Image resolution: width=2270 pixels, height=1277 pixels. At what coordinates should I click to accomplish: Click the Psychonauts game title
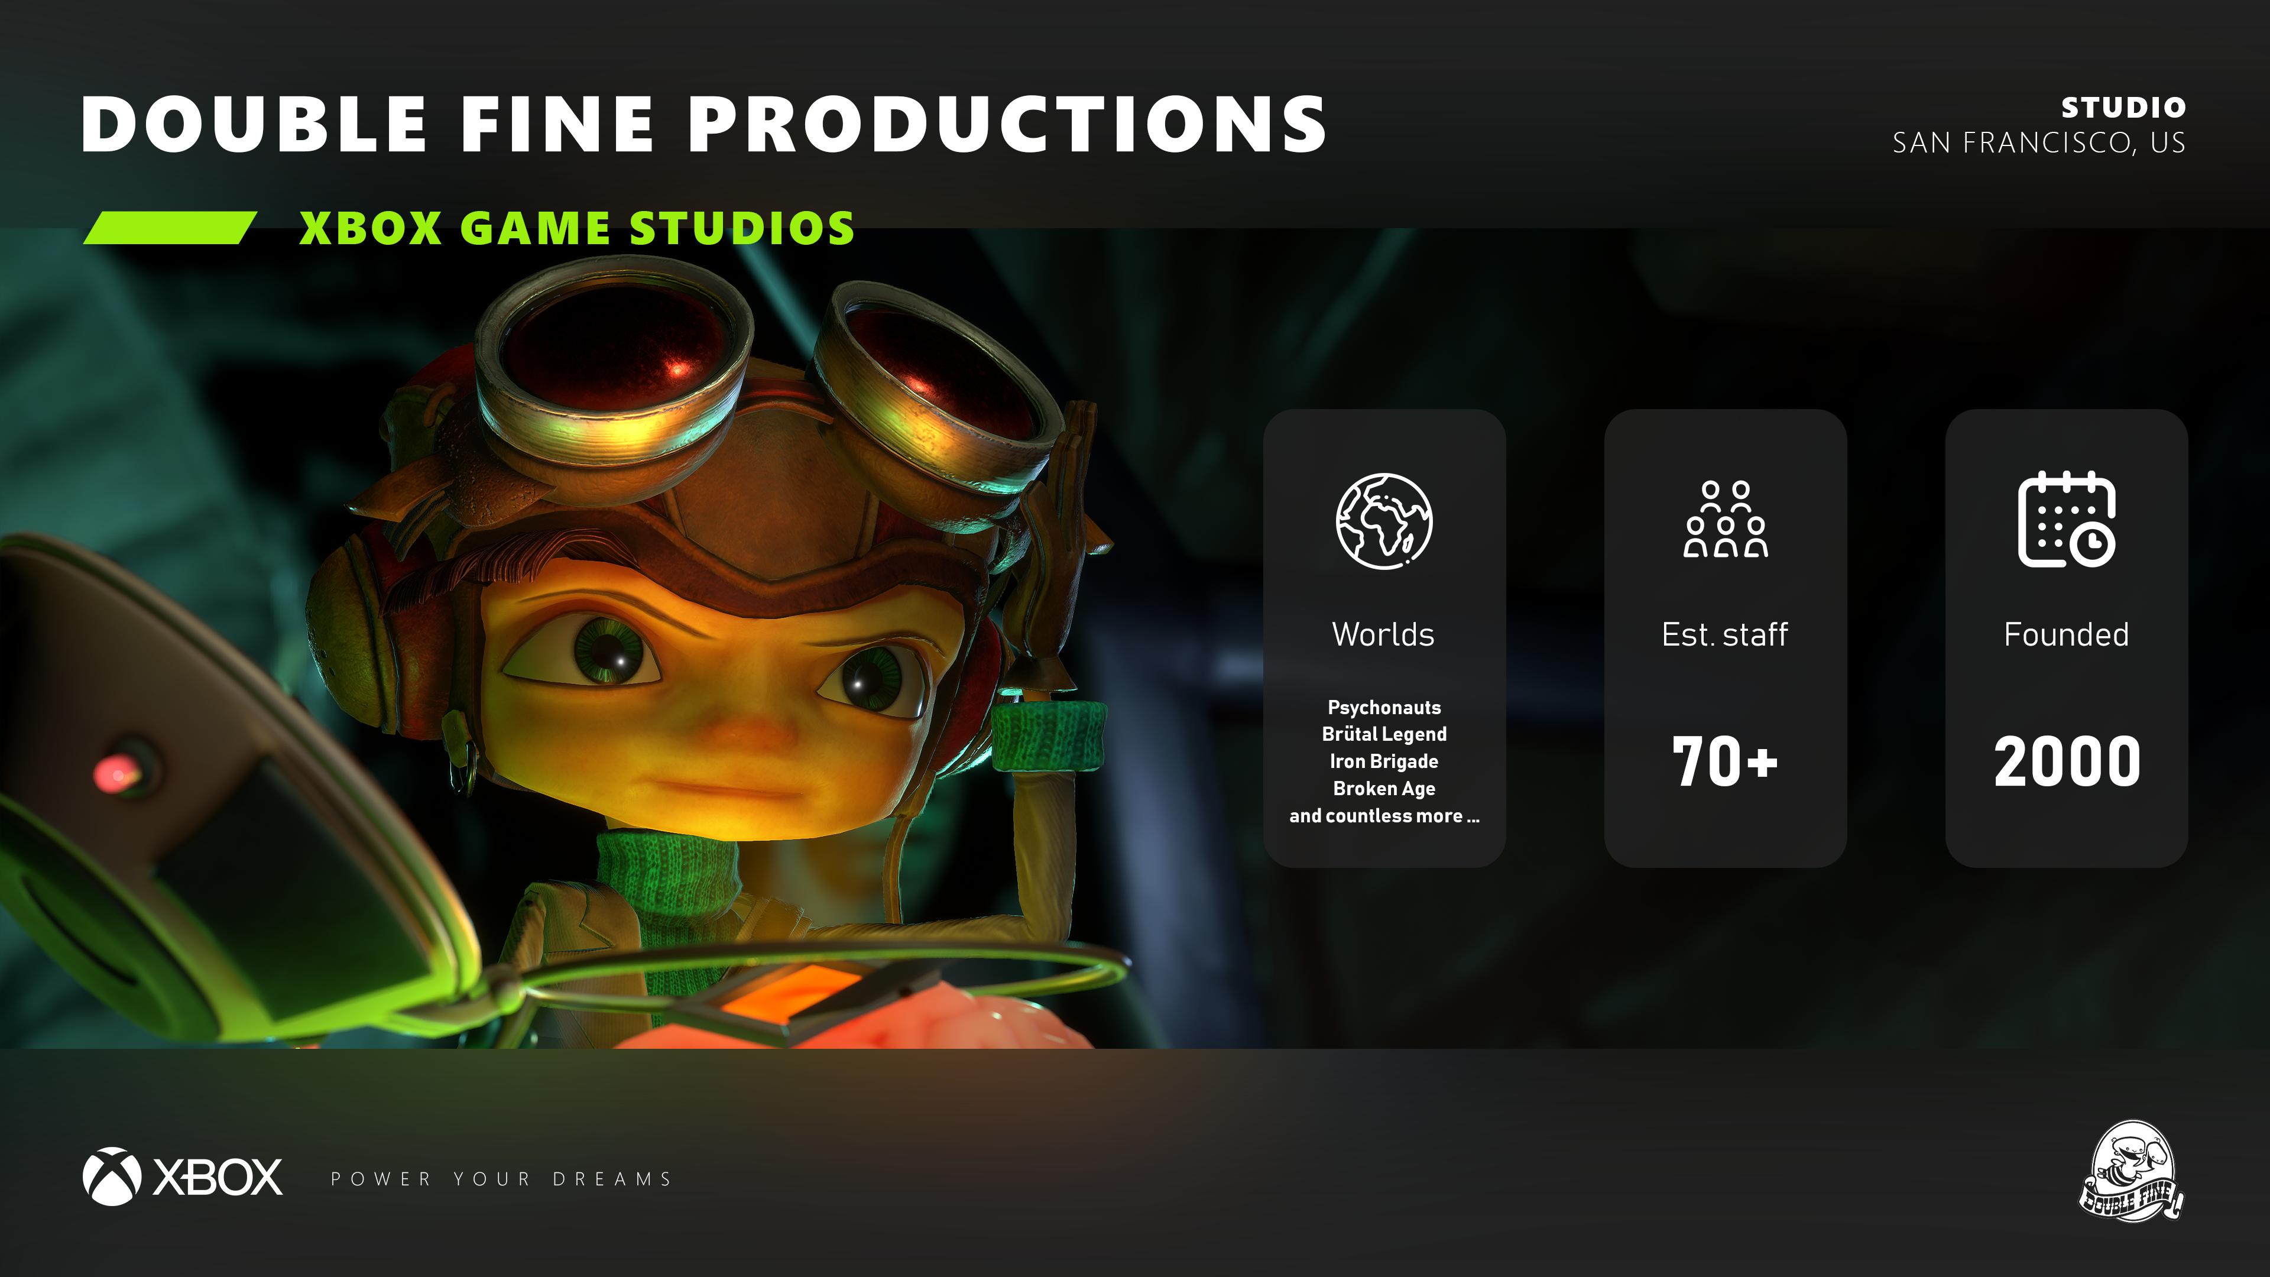[x=1383, y=707]
